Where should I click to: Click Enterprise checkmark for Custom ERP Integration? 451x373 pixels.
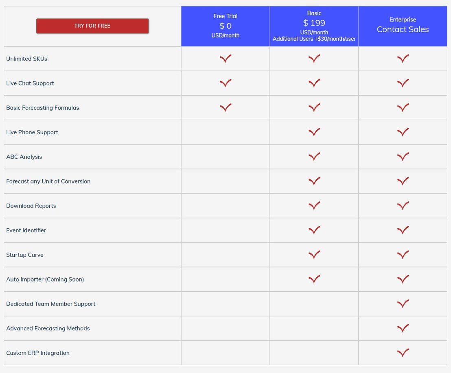tap(403, 352)
